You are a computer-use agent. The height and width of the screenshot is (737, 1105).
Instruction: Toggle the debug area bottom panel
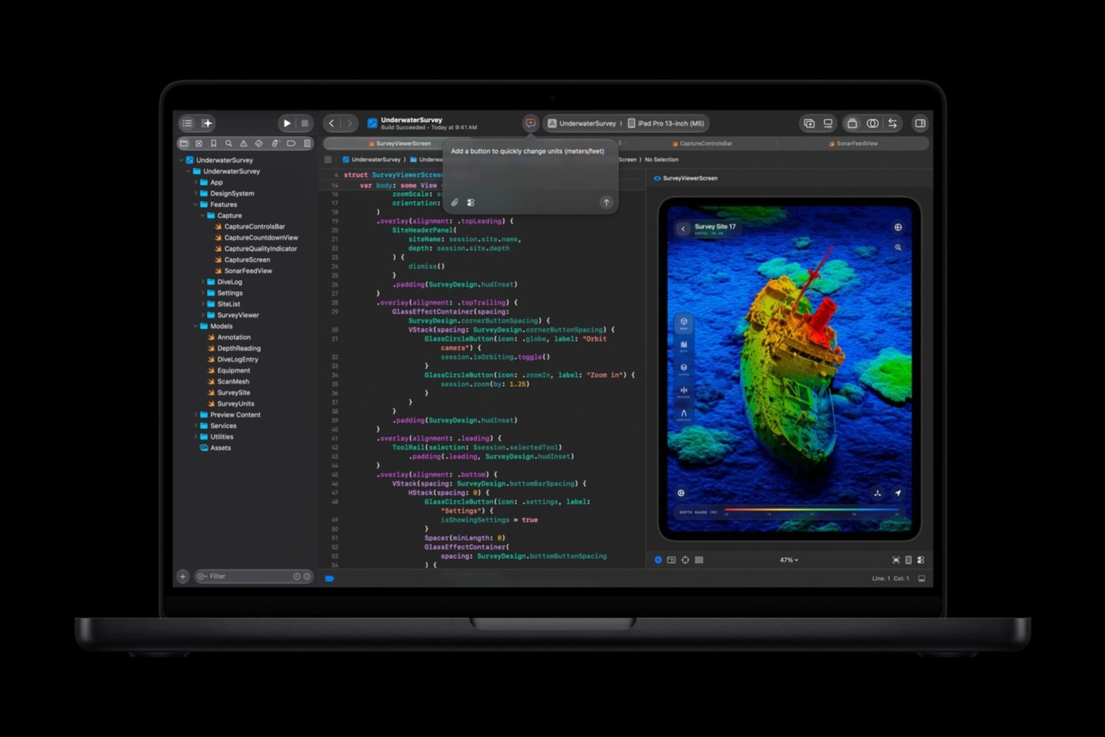pos(921,578)
